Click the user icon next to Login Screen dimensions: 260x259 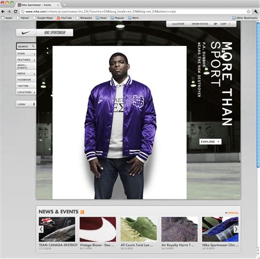coord(34,104)
